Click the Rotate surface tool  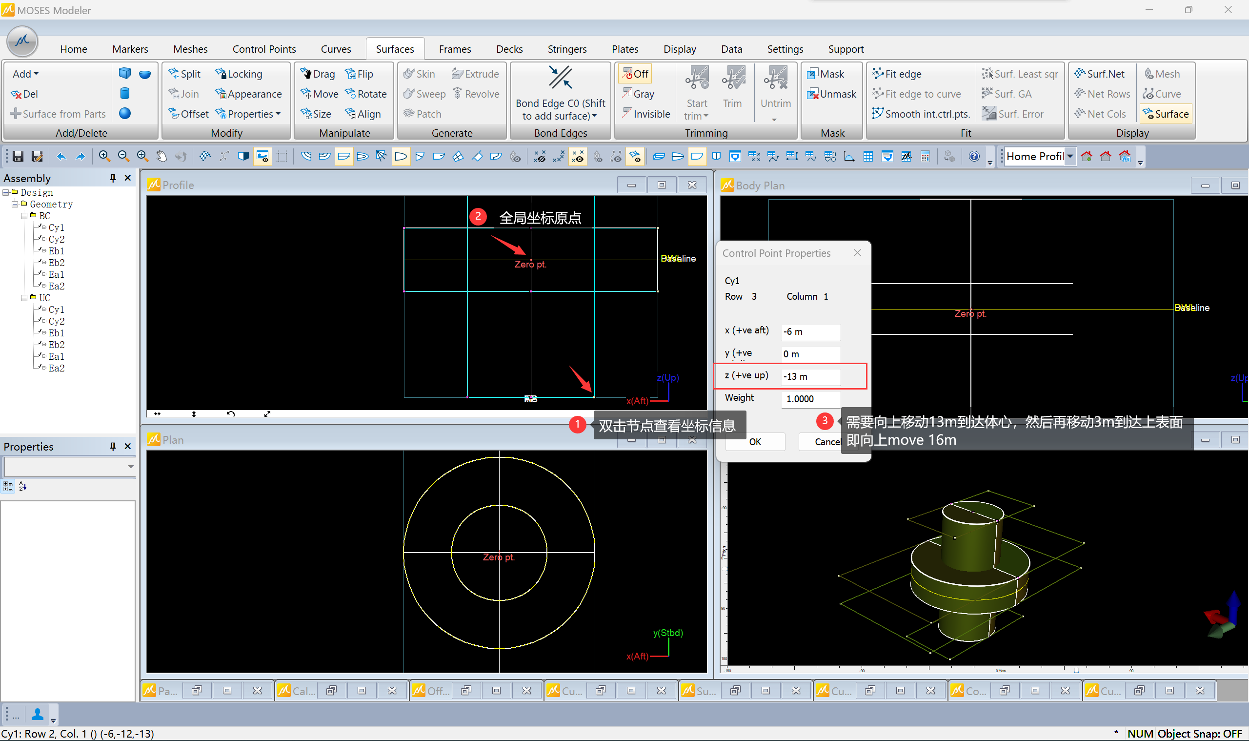click(x=366, y=94)
